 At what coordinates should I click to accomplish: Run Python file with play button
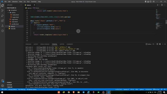tap(158, 5)
